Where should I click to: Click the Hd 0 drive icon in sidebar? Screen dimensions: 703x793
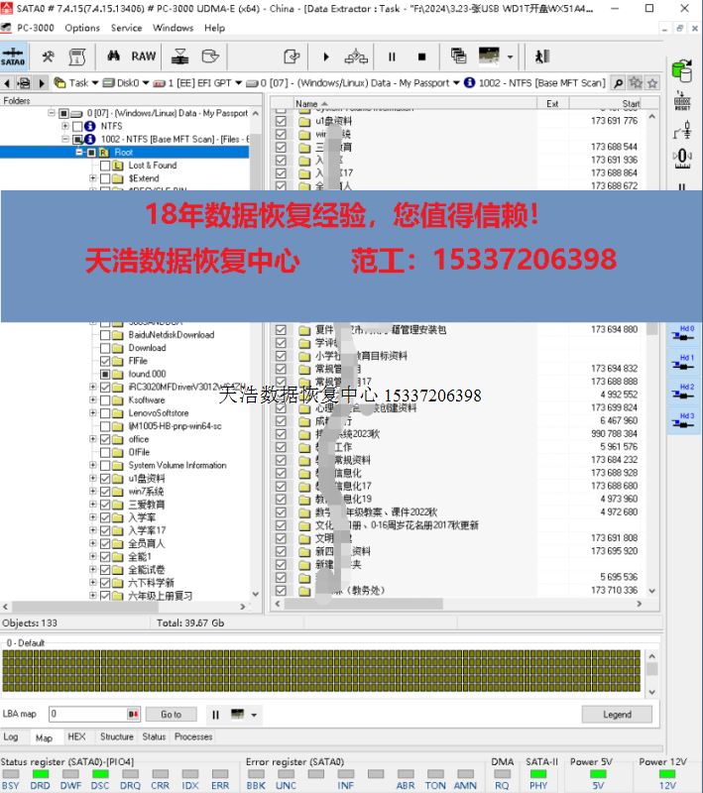685,333
